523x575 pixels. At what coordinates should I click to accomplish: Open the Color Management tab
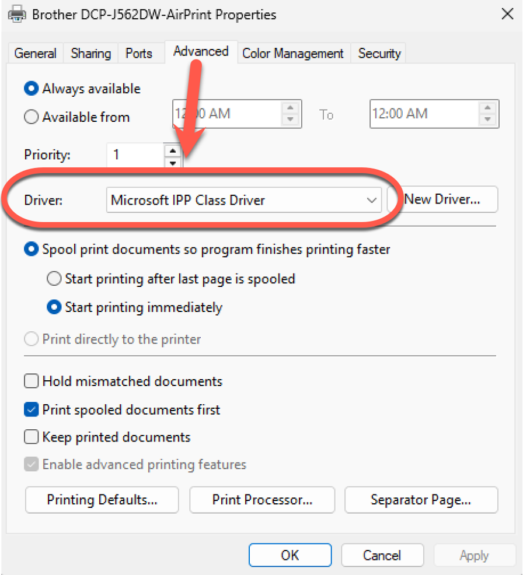pyautogui.click(x=292, y=54)
